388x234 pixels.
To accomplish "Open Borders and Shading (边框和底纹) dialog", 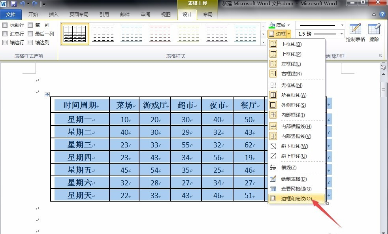I will (296, 198).
